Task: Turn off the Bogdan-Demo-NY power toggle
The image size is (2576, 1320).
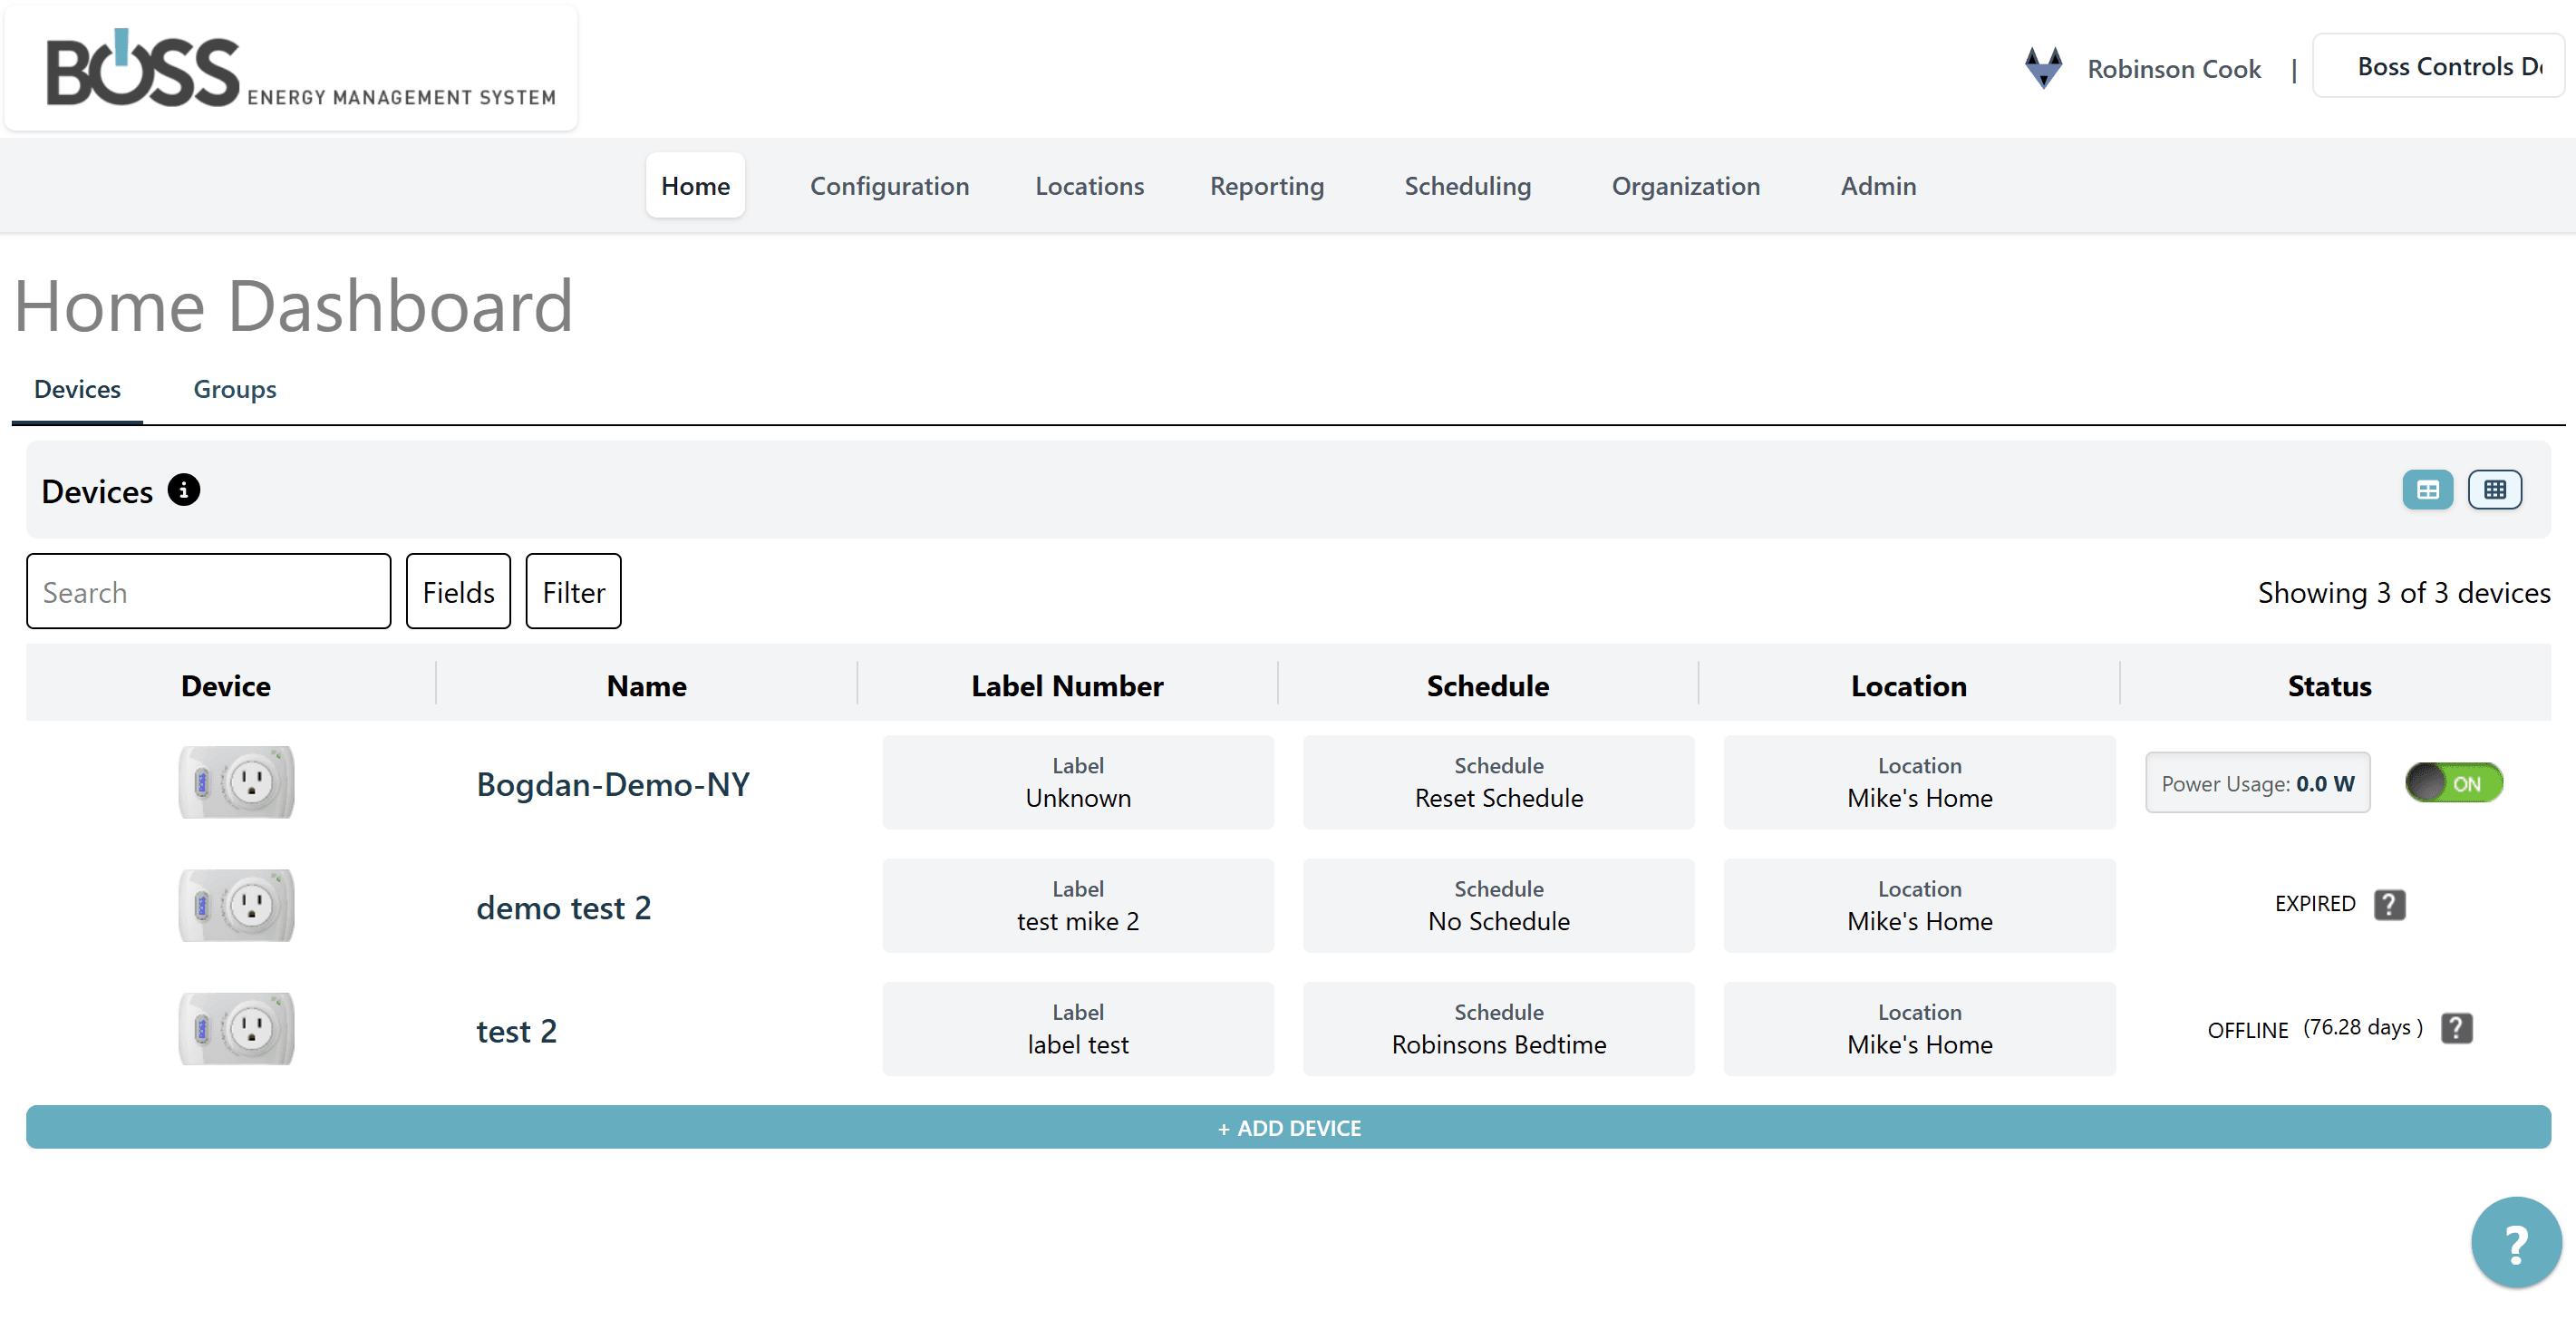Action: click(2452, 783)
